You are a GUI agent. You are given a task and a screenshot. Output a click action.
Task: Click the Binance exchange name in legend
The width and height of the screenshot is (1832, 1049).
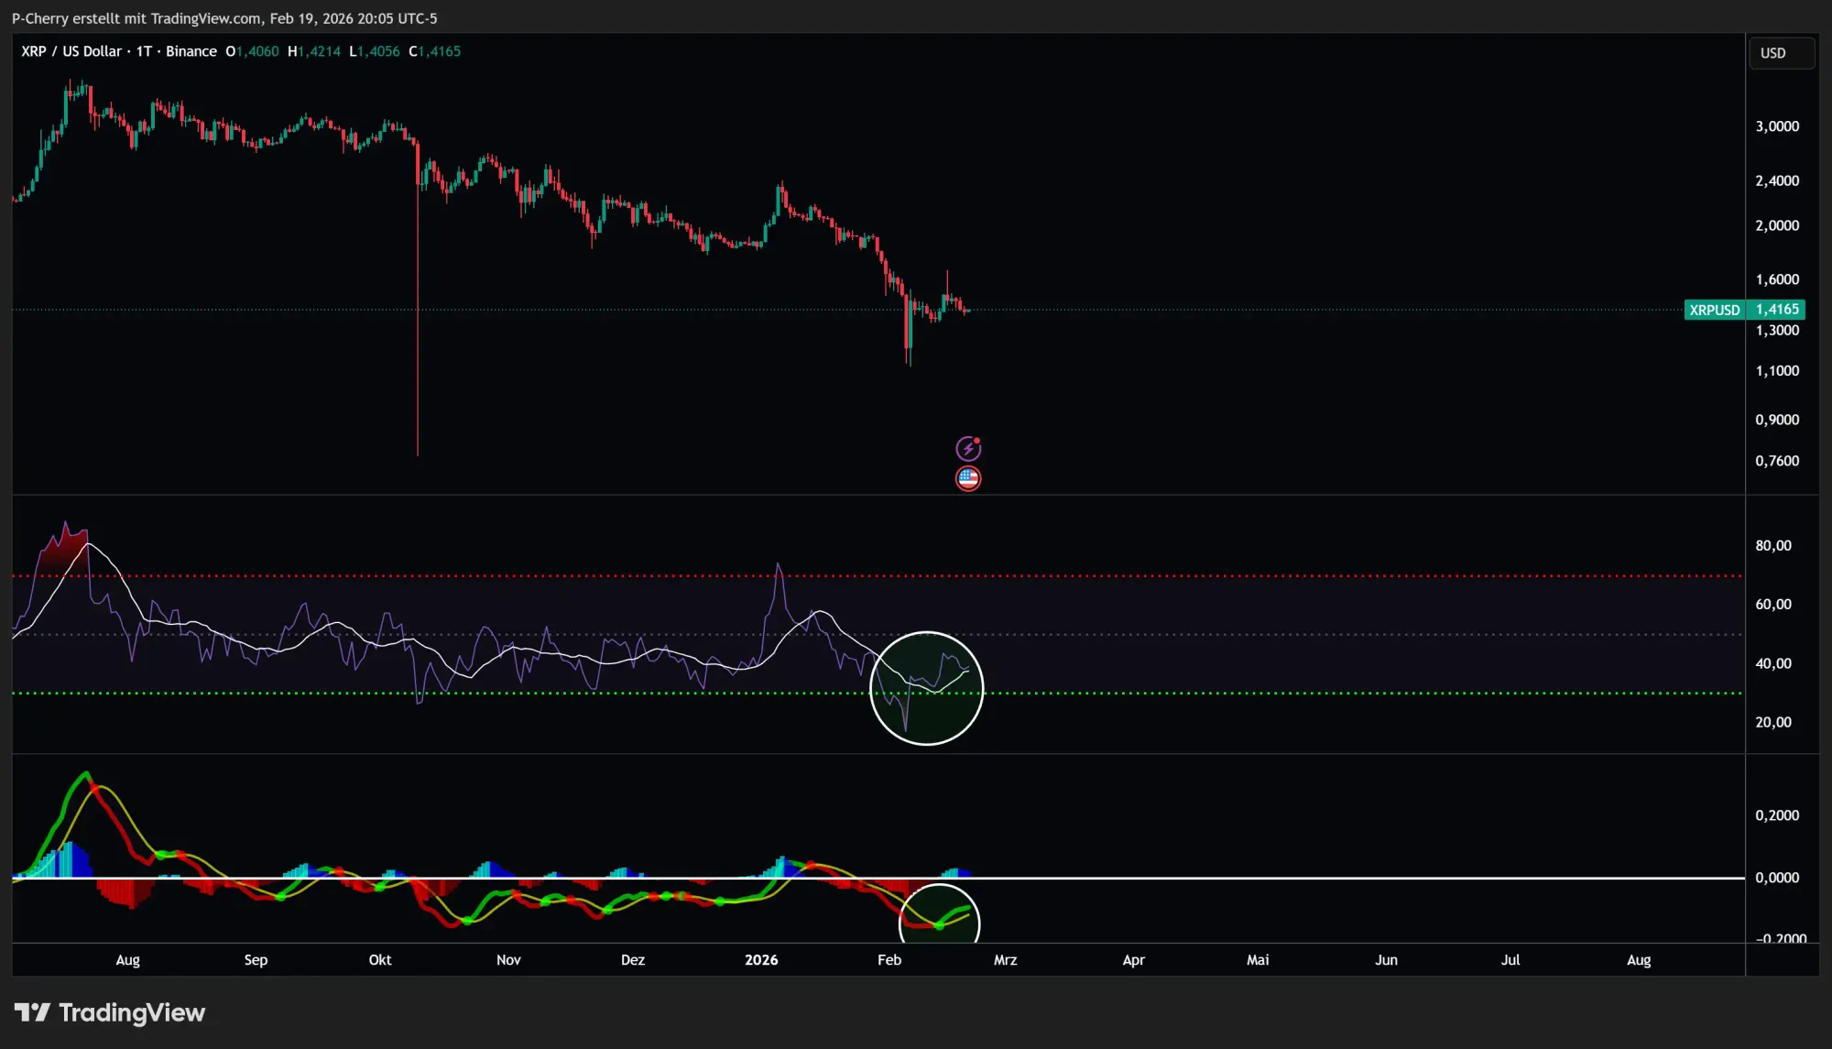point(191,51)
